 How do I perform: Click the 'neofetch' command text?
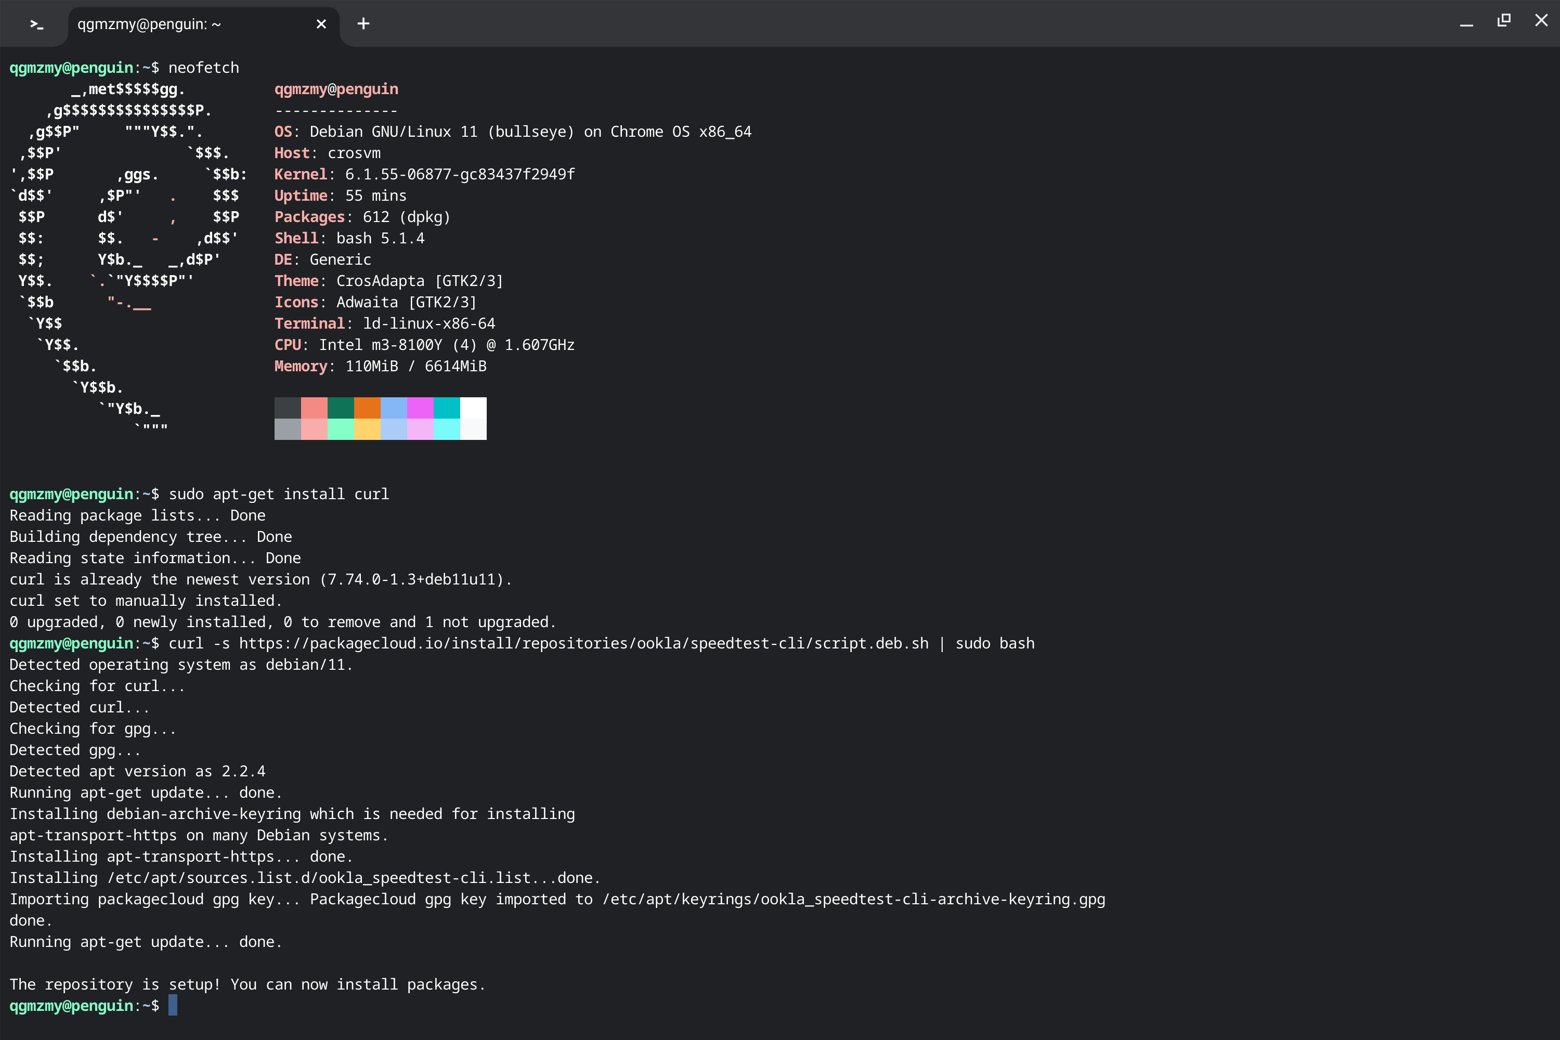204,68
